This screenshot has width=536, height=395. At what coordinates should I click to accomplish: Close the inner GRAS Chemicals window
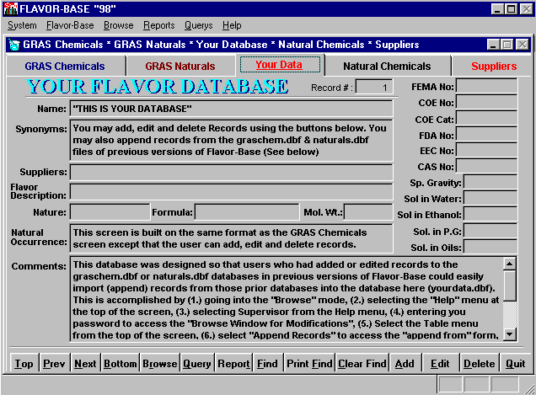click(x=523, y=45)
